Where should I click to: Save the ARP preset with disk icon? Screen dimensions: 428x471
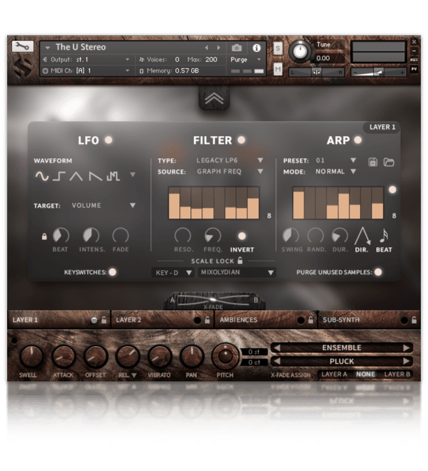372,162
